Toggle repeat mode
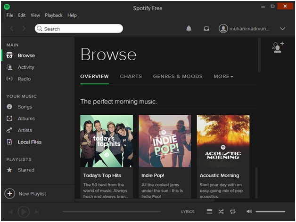 pyautogui.click(x=233, y=212)
